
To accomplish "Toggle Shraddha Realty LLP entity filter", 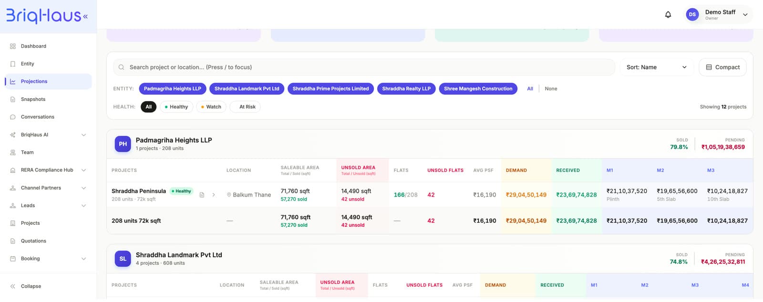I will [x=406, y=89].
